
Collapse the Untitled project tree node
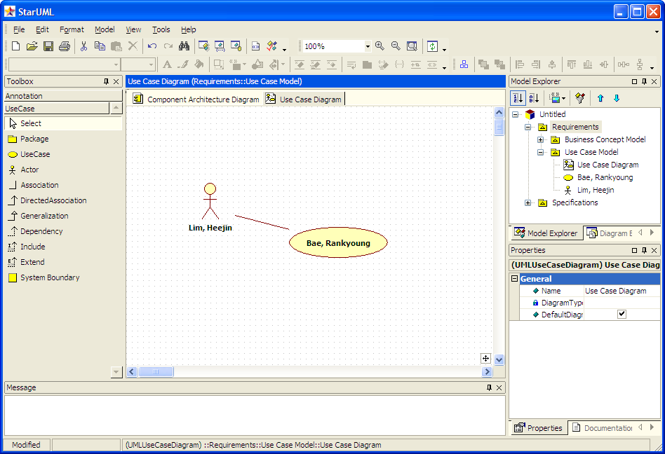click(x=516, y=114)
